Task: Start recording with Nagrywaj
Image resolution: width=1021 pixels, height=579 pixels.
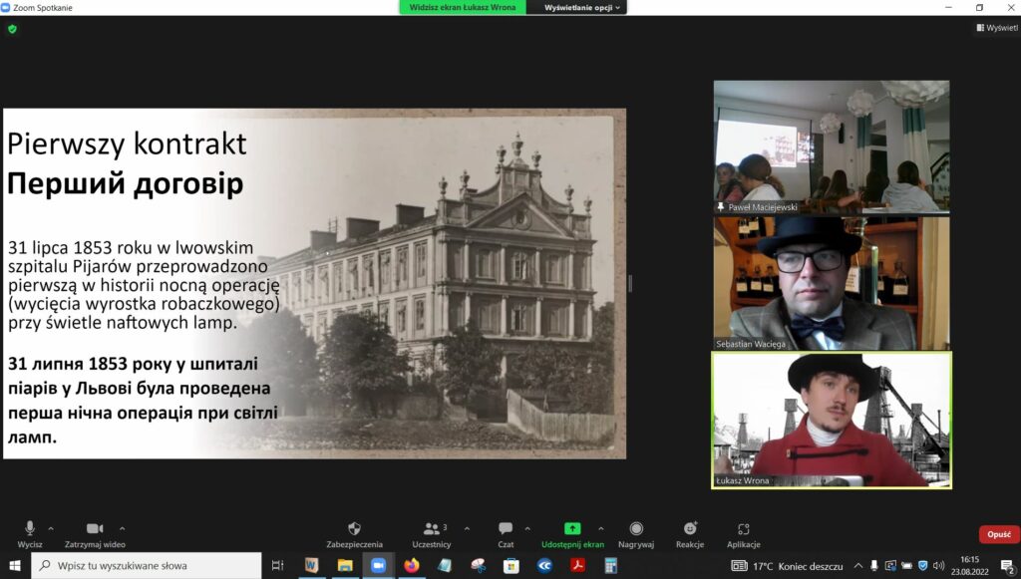Action: click(x=636, y=529)
